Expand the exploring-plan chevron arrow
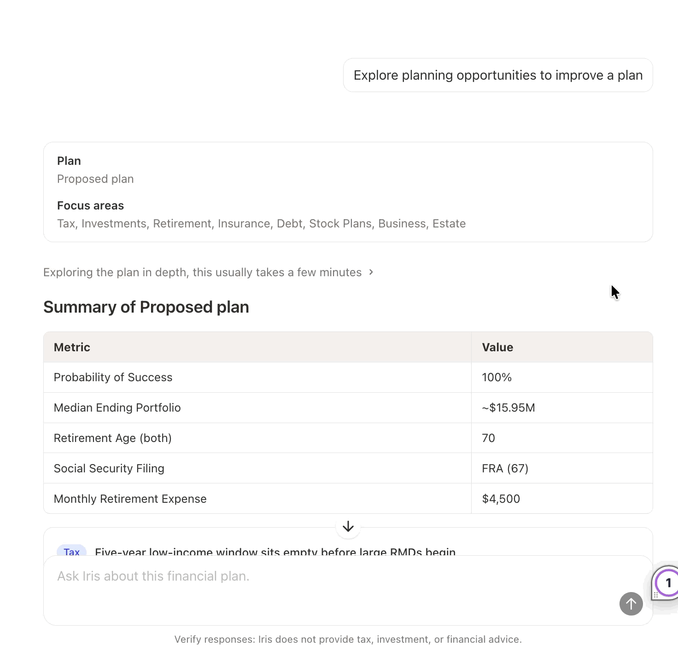 point(371,272)
